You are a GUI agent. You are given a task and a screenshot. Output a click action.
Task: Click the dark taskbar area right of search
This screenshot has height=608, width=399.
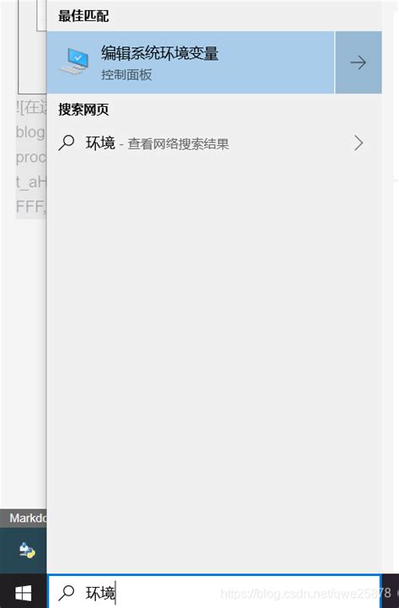tap(390, 593)
